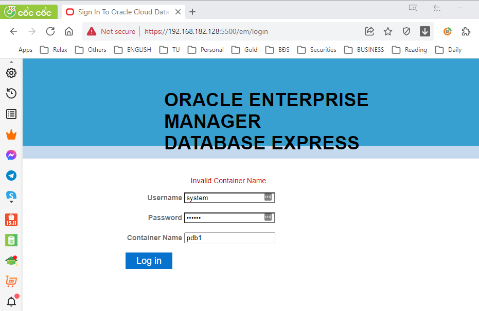Open browsing history from sidebar

(11, 93)
